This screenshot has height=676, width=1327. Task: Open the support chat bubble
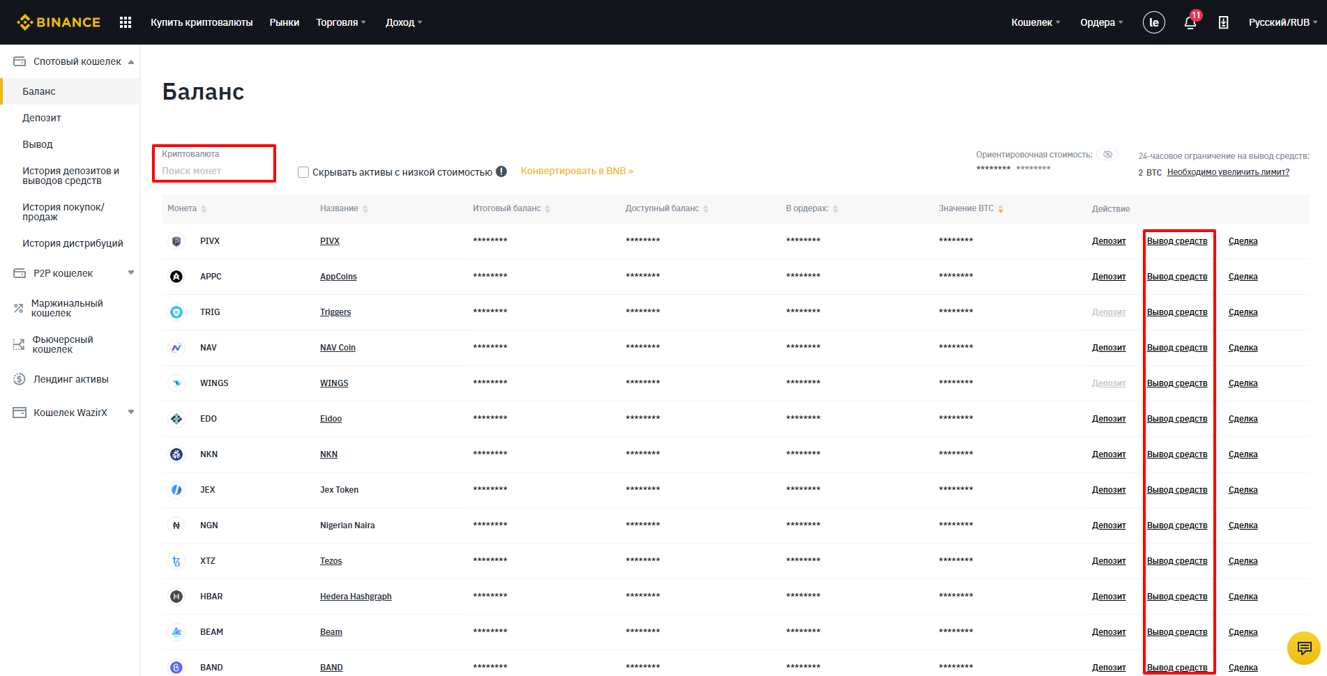point(1303,648)
